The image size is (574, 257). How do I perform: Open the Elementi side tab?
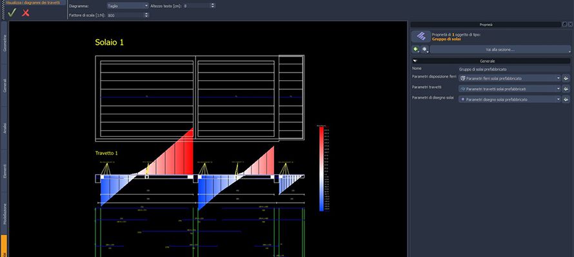[x=5, y=171]
